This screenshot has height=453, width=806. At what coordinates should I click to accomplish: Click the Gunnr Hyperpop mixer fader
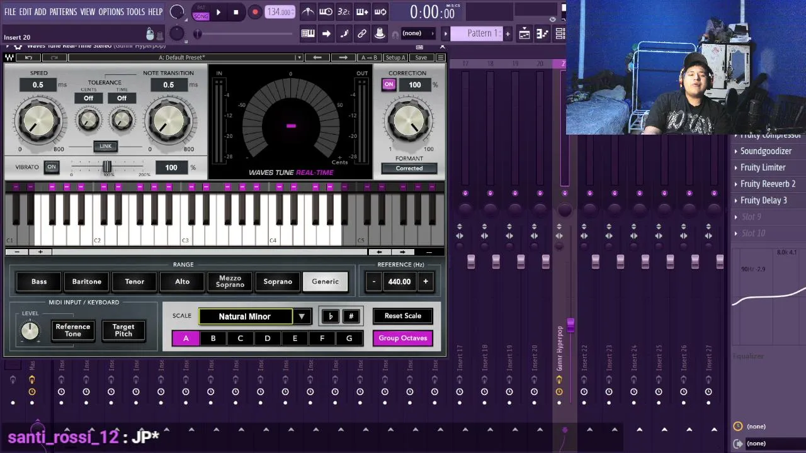(570, 325)
